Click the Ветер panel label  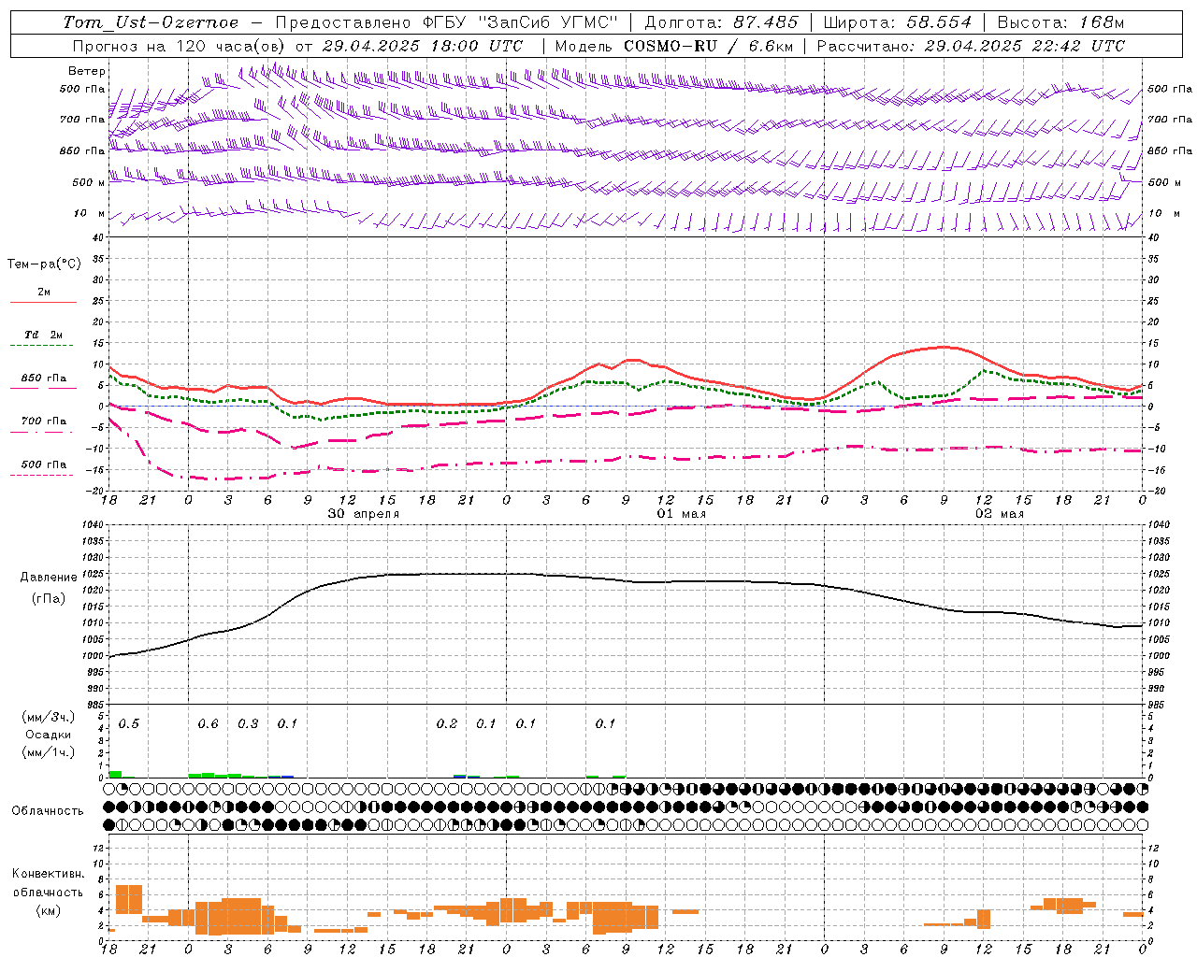pos(87,71)
